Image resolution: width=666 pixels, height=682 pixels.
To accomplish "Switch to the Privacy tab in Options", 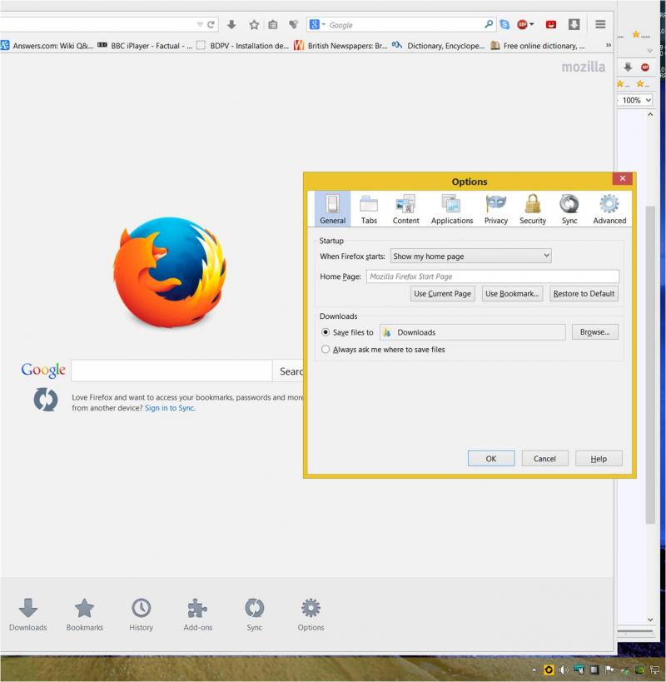I will (496, 209).
